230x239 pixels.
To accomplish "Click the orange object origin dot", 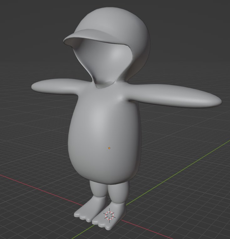I will click(109, 148).
